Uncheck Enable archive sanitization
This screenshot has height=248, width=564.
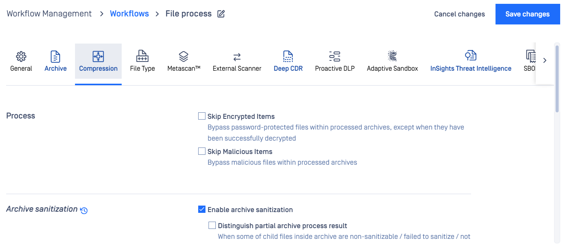coord(202,209)
